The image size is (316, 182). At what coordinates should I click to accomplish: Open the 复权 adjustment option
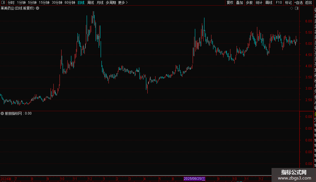(x=230, y=3)
